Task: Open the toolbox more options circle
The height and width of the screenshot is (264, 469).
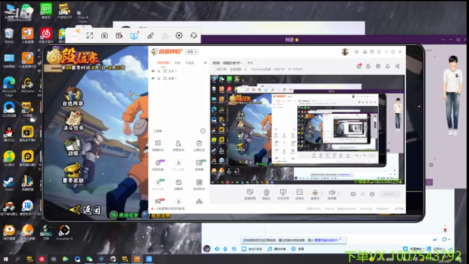Action: click(203, 131)
